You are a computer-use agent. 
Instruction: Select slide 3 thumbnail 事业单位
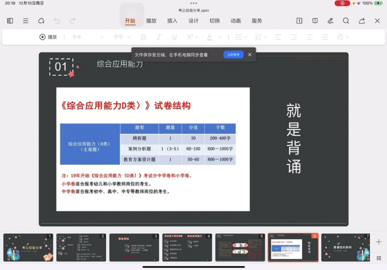coord(134,247)
